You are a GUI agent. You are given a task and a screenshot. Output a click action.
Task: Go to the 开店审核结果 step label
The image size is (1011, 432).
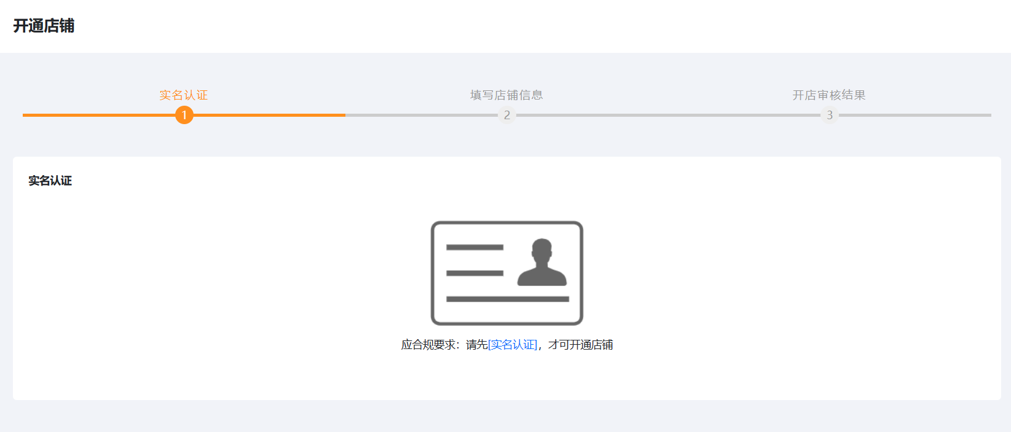point(829,95)
